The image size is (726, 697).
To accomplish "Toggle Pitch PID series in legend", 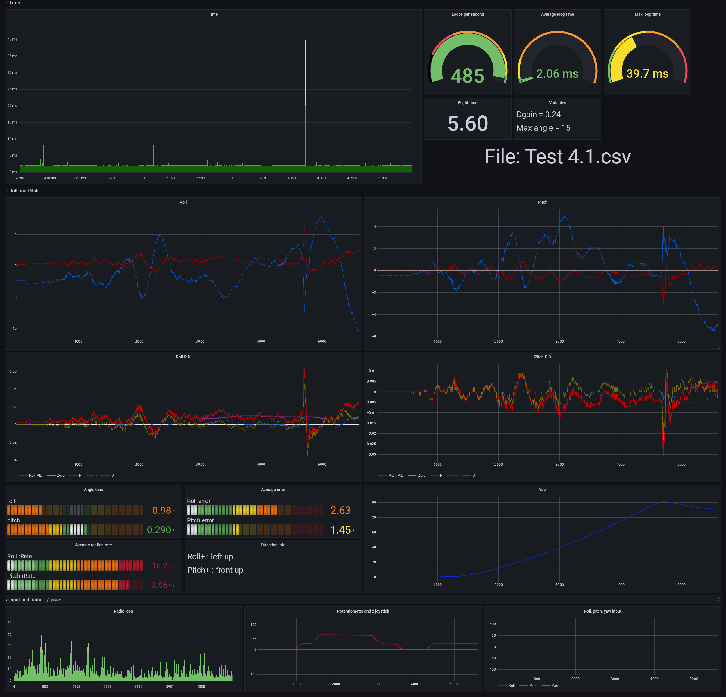I will pyautogui.click(x=395, y=475).
